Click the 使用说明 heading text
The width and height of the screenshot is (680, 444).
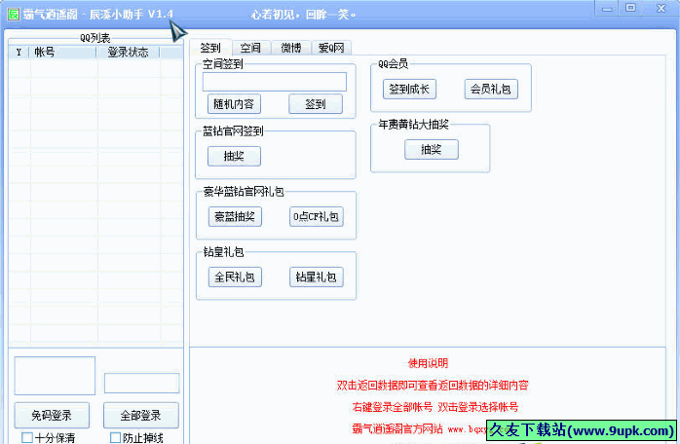[428, 363]
